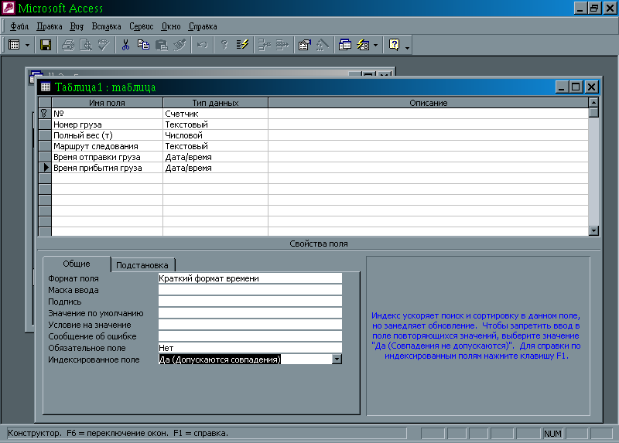The image size is (619, 443).
Task: Minimize the Таблица1 table window
Action: [562, 87]
